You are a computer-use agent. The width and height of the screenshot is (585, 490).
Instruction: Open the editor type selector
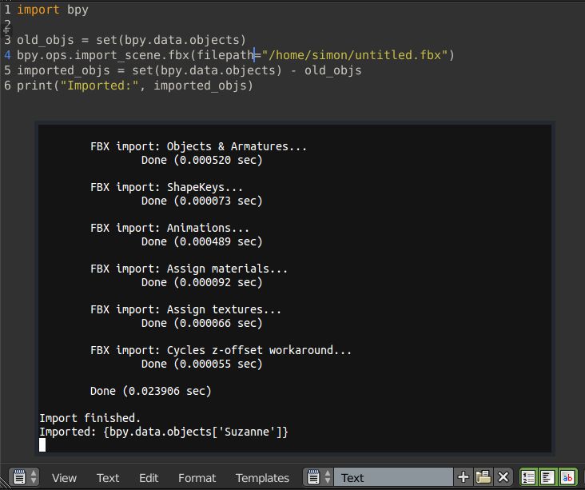point(24,477)
